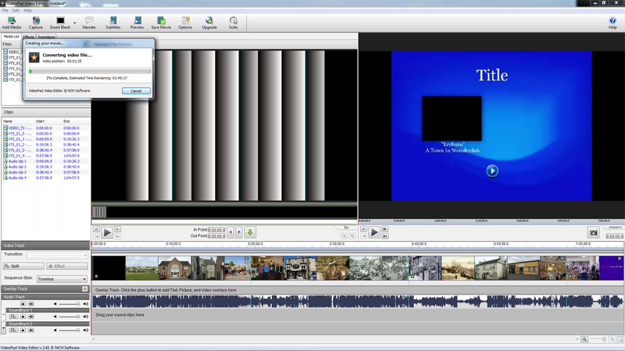Toggle Audio Track effects star
Screen dimensions: 625x351
click(x=23, y=304)
